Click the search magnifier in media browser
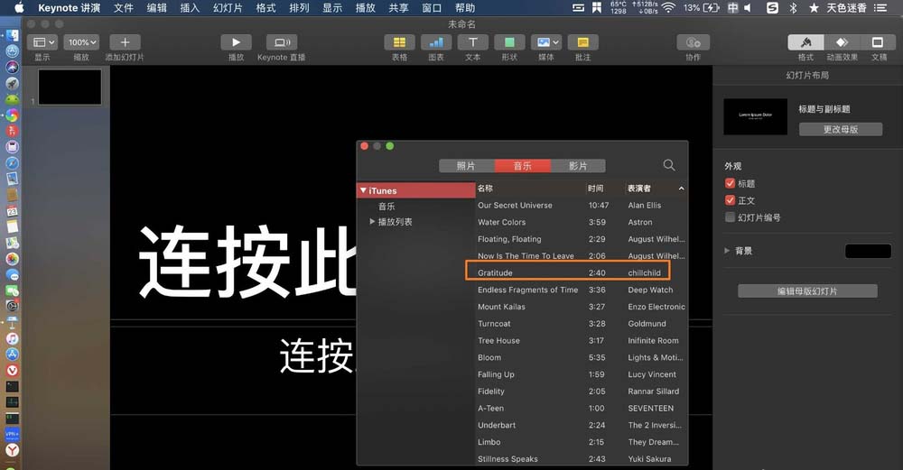This screenshot has height=470, width=903. (x=668, y=165)
